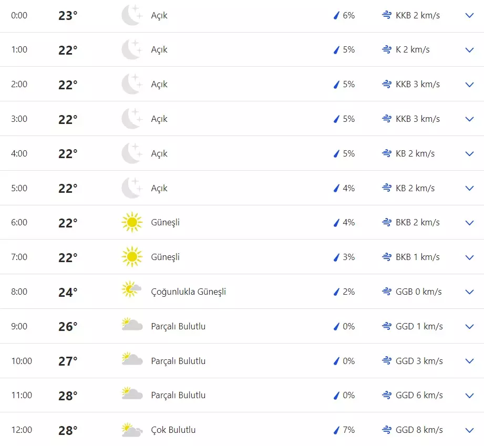Screen dimensions: 484x446
Task: Click the sun icon for 6:00
Action: (x=131, y=222)
